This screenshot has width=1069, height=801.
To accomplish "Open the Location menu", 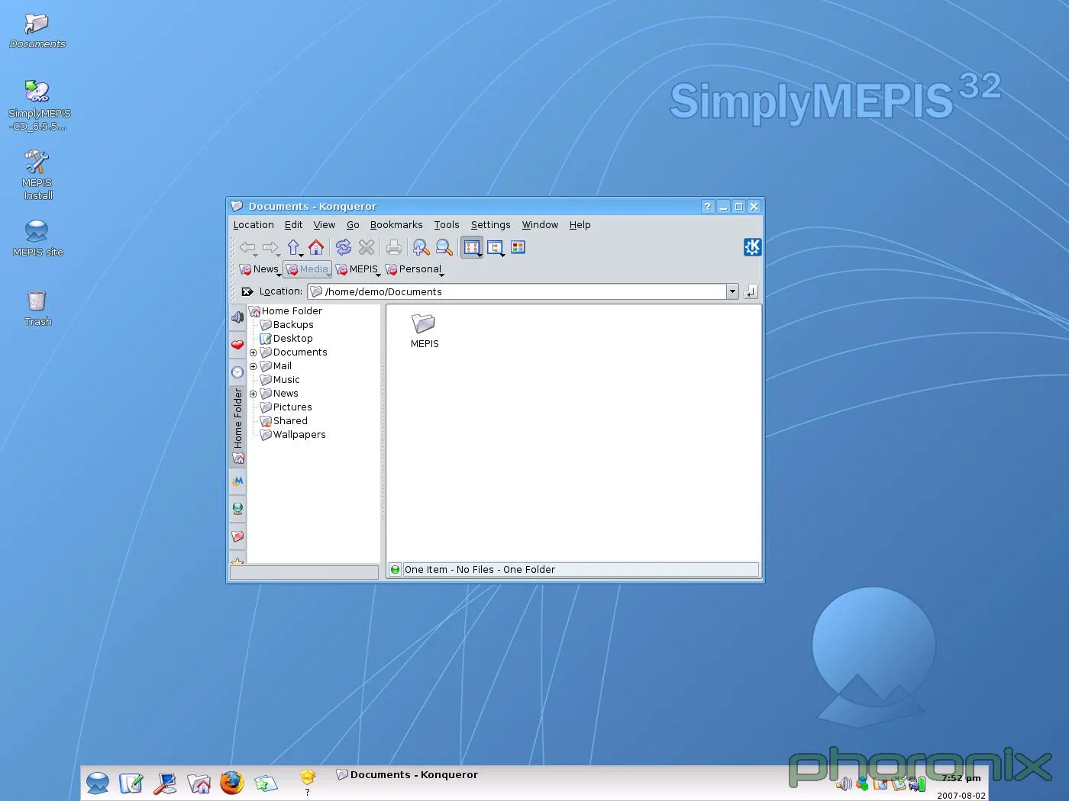I will click(254, 225).
